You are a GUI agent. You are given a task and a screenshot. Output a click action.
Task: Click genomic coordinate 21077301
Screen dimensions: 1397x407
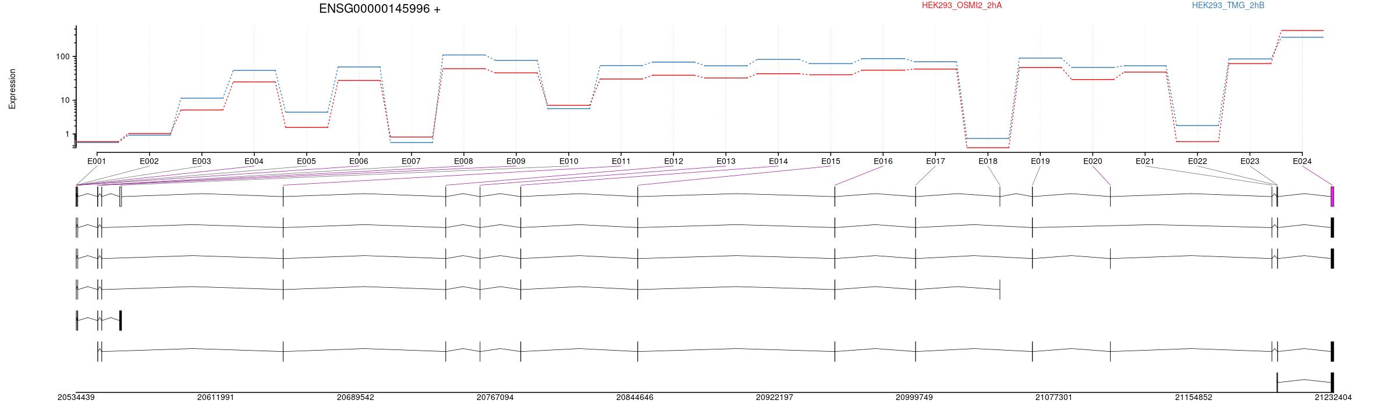click(x=1054, y=398)
